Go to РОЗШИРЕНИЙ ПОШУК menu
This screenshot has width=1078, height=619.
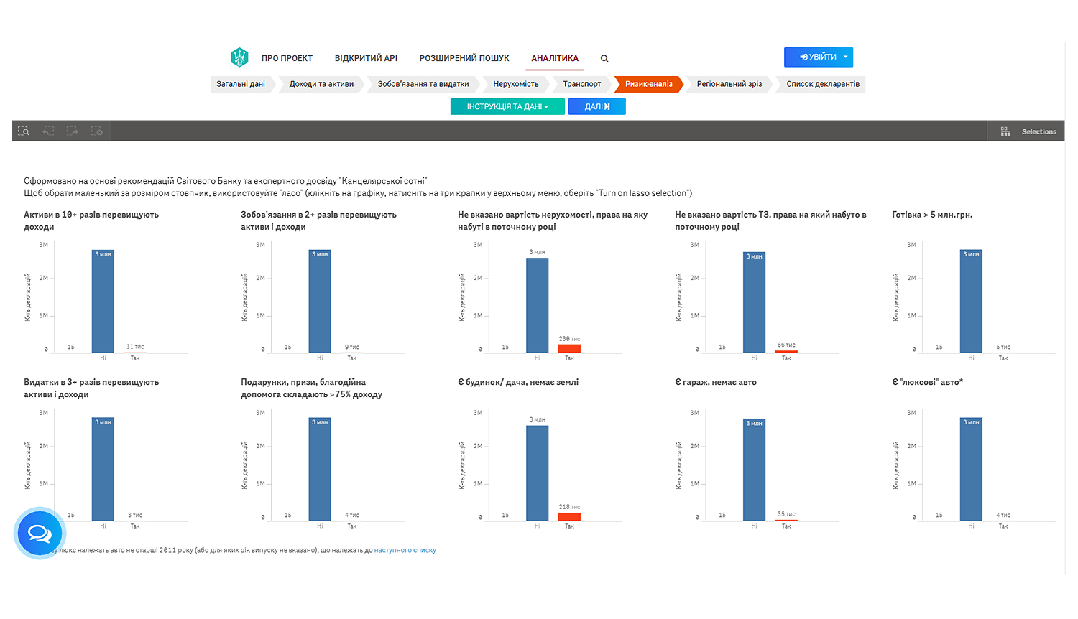[x=464, y=58]
